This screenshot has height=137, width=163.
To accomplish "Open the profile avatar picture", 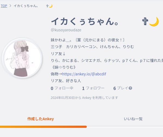I will tap(22, 58).
